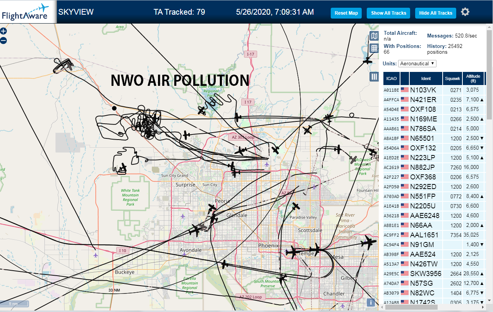Viewport: 493px width, 312px height.
Task: Select the aircraft icon near Buckeye airport
Action: point(96,255)
